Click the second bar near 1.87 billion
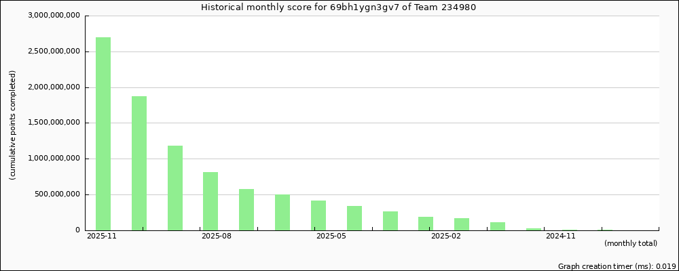 pyautogui.click(x=139, y=163)
